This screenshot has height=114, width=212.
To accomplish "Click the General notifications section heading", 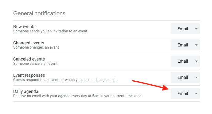I will pos(39,13).
